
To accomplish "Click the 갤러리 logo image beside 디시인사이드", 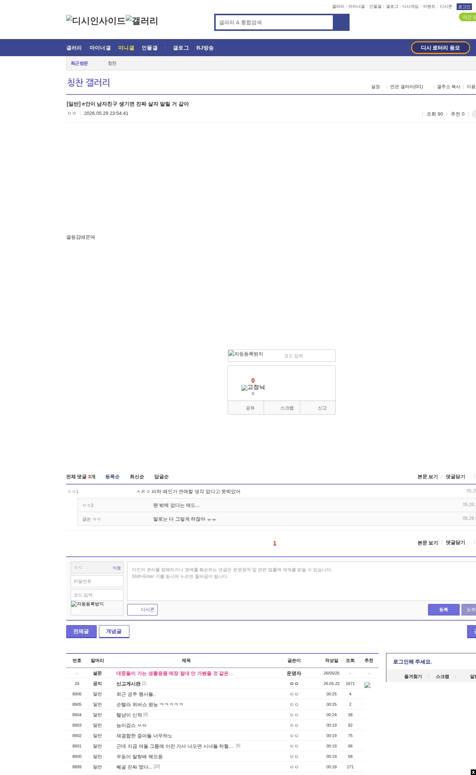I will coord(142,20).
